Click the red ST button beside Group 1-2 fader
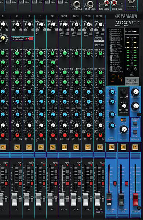 115,183
